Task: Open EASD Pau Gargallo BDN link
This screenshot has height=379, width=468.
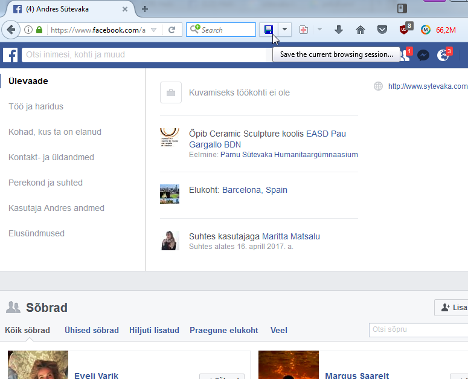Action: coord(268,139)
